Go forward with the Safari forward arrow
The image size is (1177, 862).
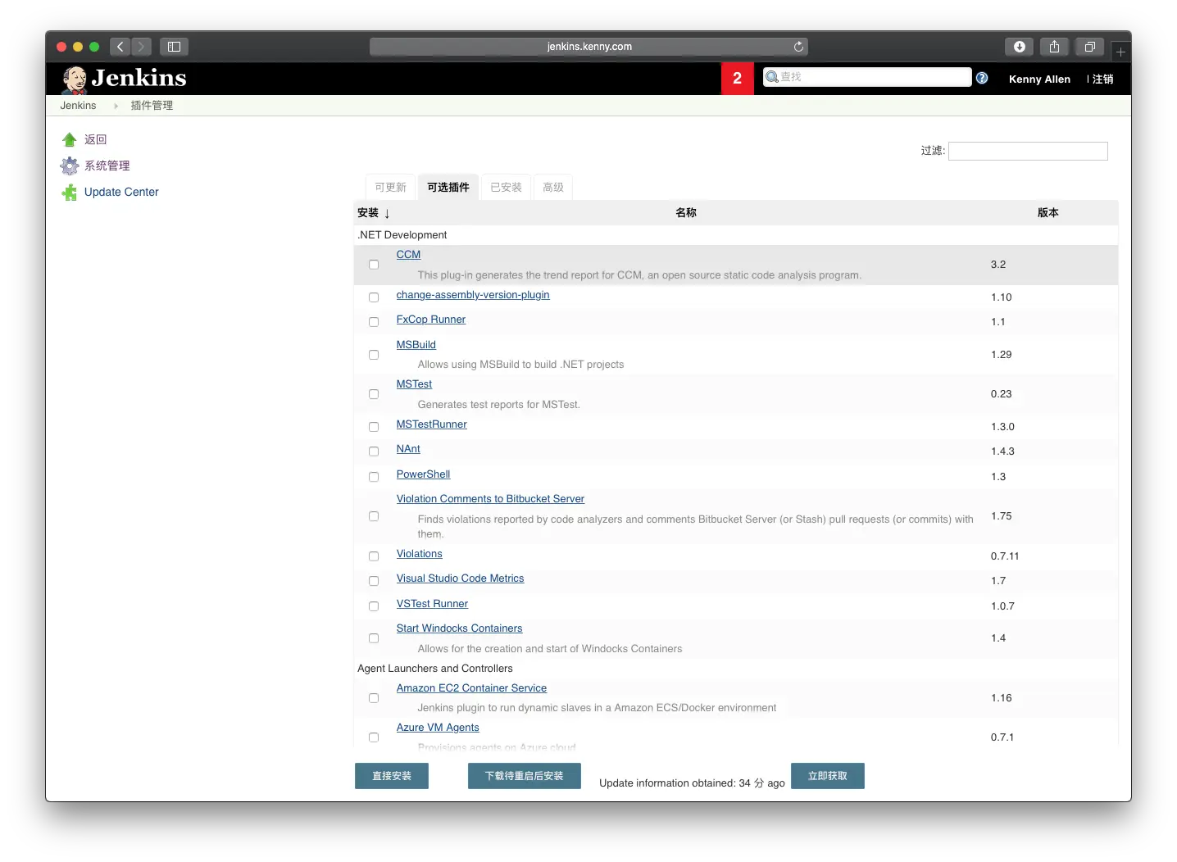click(x=142, y=47)
